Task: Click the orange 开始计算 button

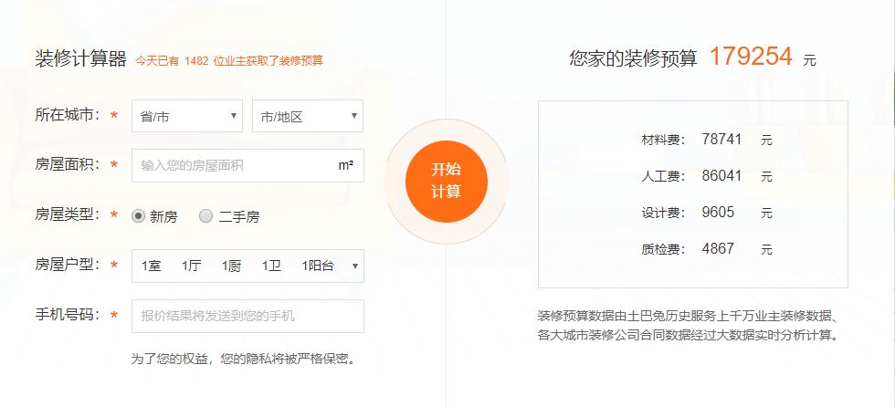Action: (447, 182)
